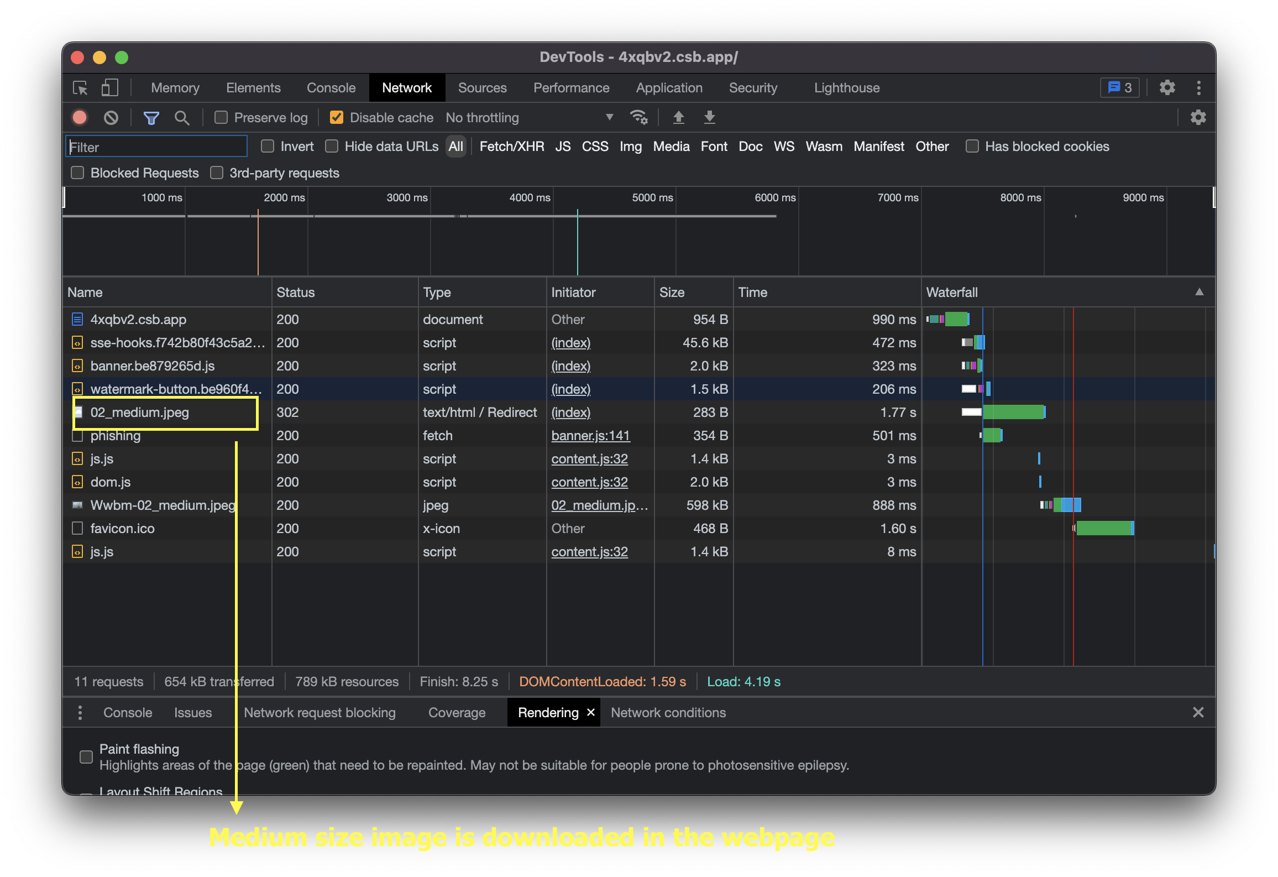Close the bottom drawer panel
The height and width of the screenshot is (877, 1278).
[x=1198, y=712]
